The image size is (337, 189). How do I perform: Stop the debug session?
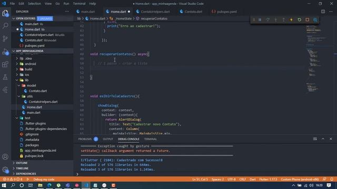tap(308, 20)
